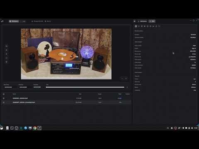Toggle the checkbox of the highlighted second file row
The height and width of the screenshot is (149, 199).
coord(4,102)
